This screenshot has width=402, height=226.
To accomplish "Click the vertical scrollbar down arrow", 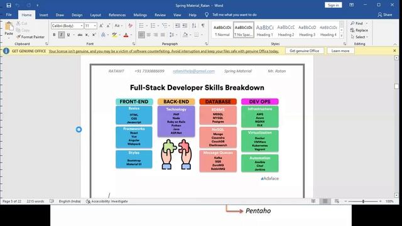I will coord(396,195).
